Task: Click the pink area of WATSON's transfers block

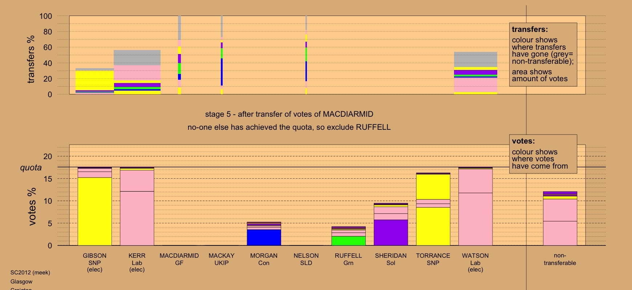Action: (475, 85)
